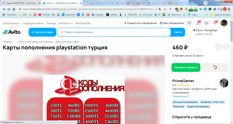
Task: Open the LTC price extension icon
Action: [196, 9]
